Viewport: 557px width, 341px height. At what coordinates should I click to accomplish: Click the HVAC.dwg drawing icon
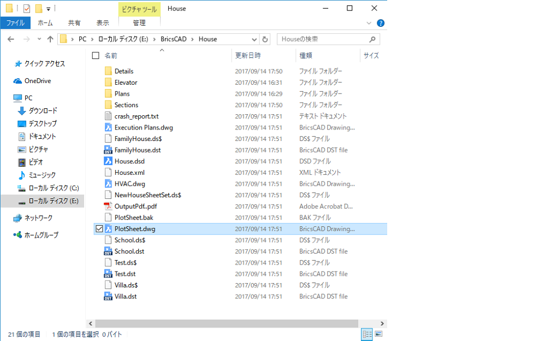pos(108,184)
